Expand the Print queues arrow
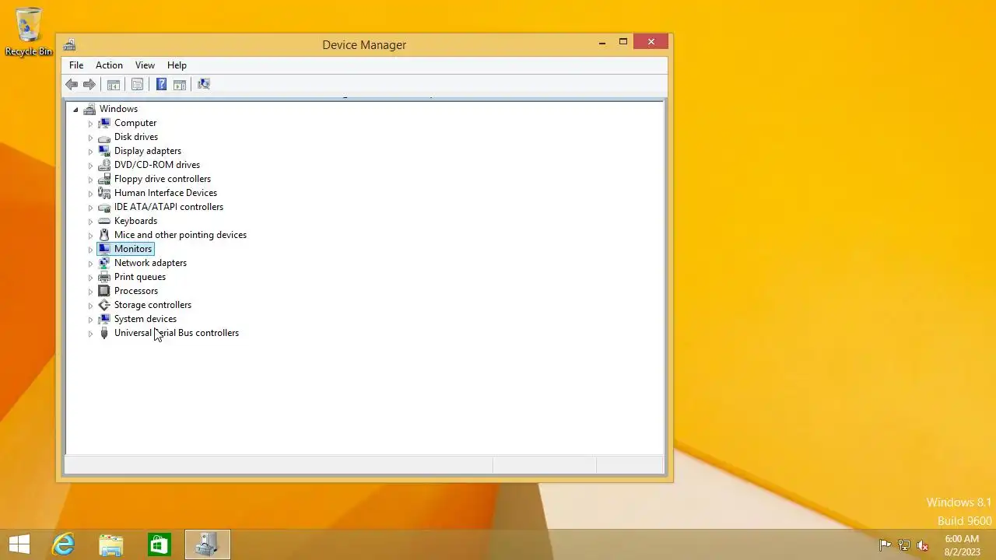This screenshot has width=996, height=560. (x=90, y=278)
